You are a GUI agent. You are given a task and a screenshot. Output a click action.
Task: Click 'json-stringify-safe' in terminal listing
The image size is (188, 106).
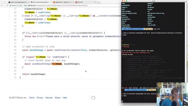[129, 13]
